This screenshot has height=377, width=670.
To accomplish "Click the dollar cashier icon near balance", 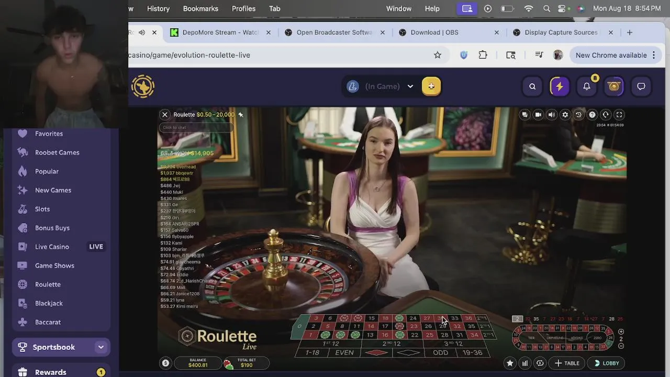I will click(165, 363).
